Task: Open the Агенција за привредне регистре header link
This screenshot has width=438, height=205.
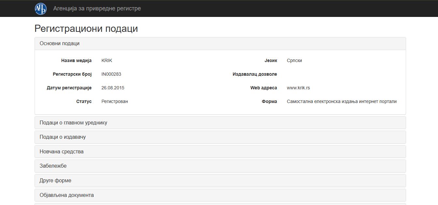Action: coord(97,8)
